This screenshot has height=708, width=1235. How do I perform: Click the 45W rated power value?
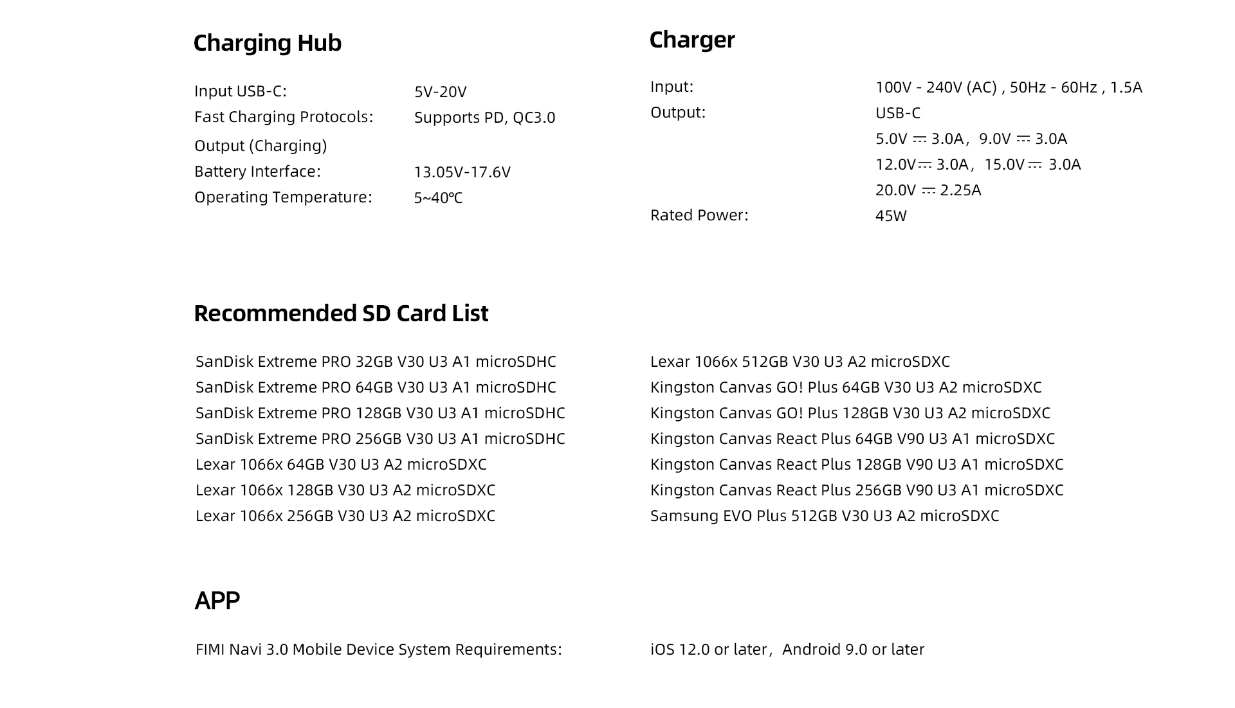pos(891,216)
